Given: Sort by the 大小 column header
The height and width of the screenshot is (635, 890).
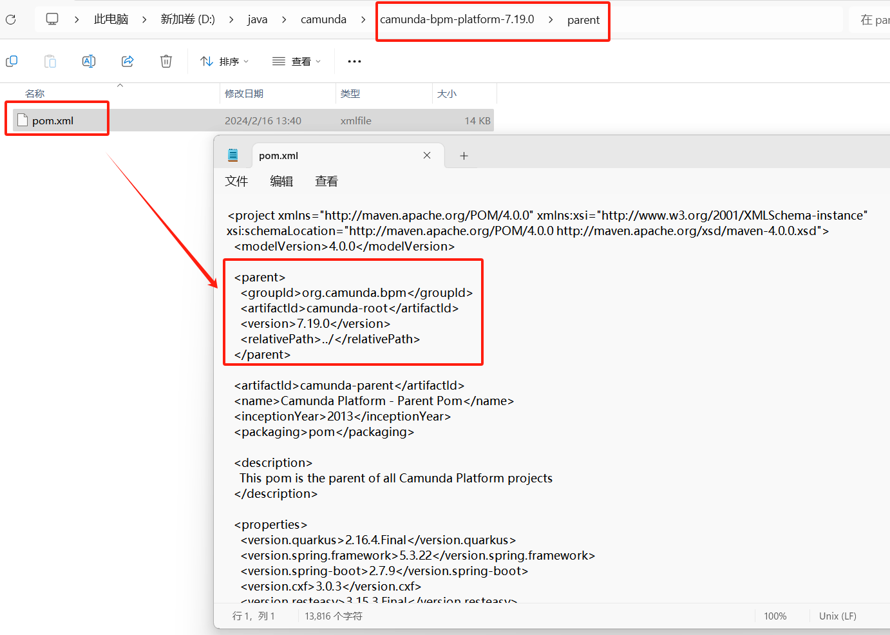Looking at the screenshot, I should [x=447, y=93].
